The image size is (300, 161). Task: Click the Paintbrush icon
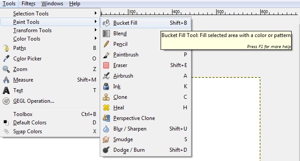tap(106, 55)
